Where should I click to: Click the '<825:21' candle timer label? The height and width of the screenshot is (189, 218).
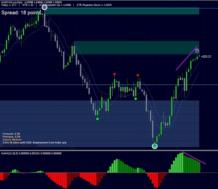coord(206,57)
